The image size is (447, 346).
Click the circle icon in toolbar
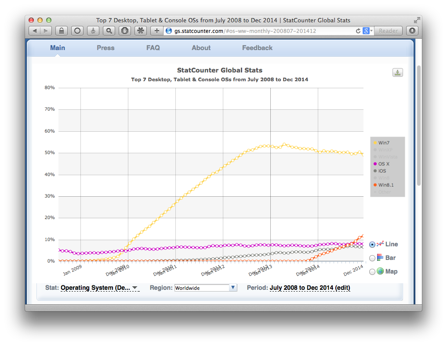coord(77,31)
